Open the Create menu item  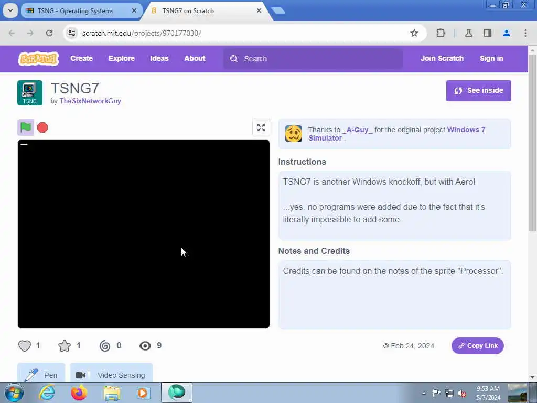(81, 59)
